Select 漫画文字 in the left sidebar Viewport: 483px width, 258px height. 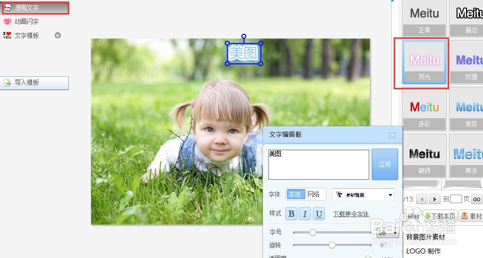(35, 7)
